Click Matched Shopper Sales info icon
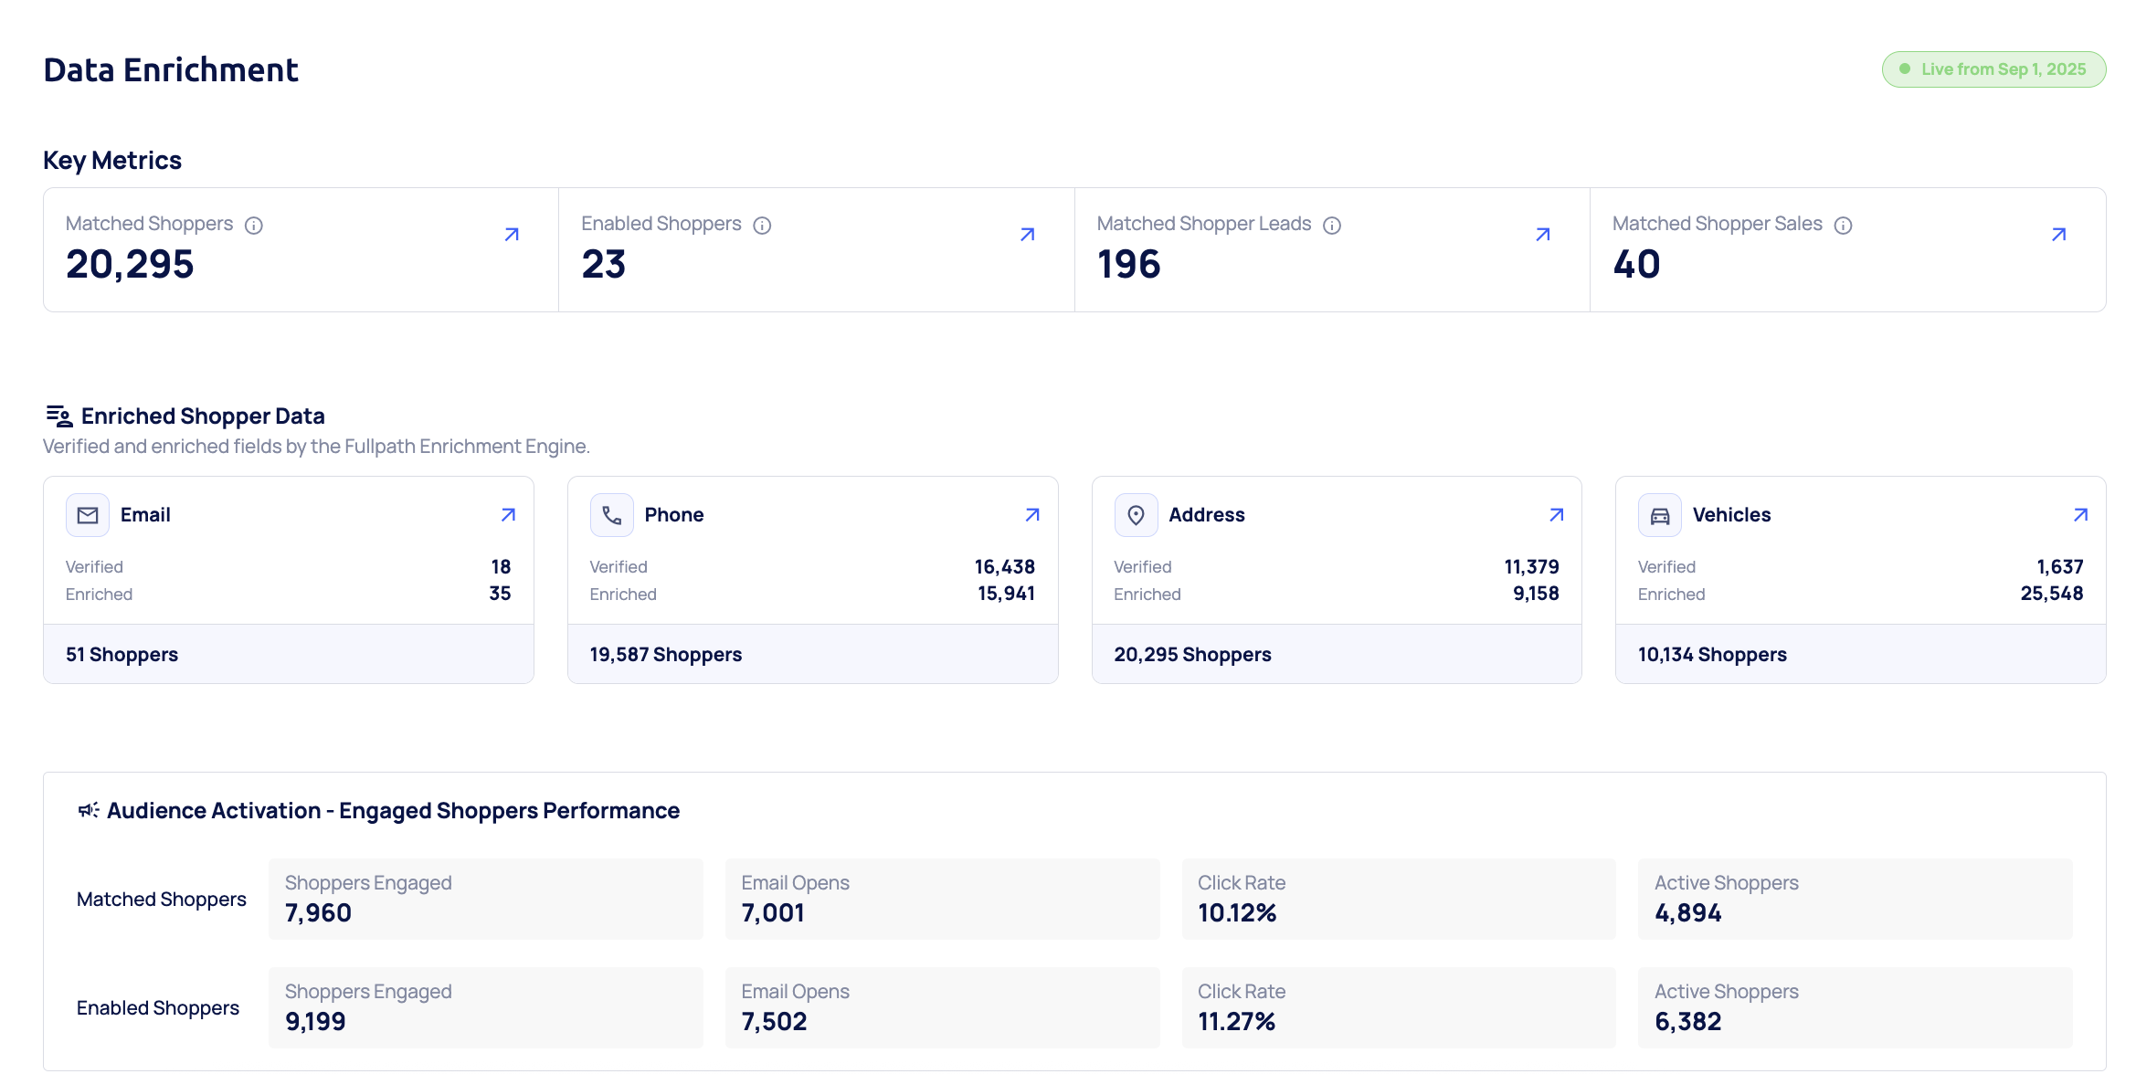 tap(1844, 226)
